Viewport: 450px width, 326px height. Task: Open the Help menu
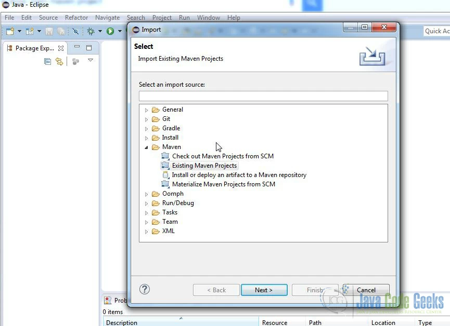[x=234, y=18]
